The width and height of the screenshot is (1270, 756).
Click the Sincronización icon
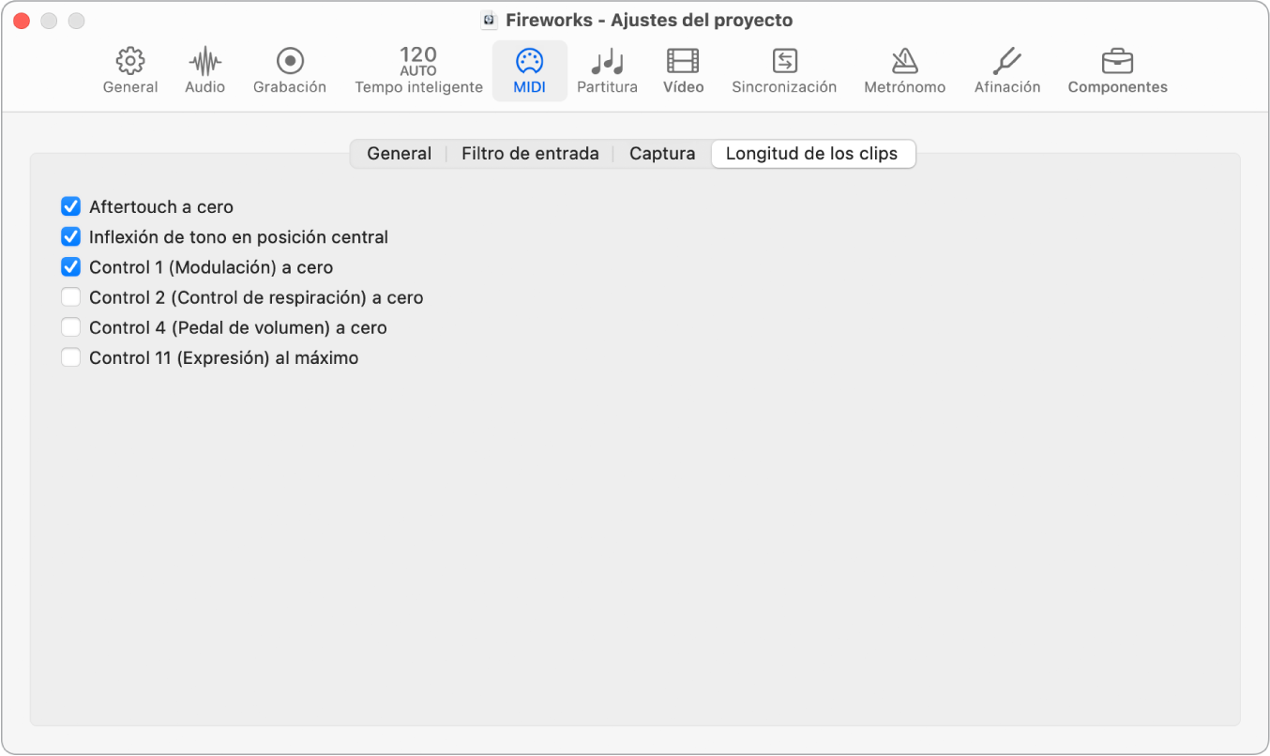[784, 68]
